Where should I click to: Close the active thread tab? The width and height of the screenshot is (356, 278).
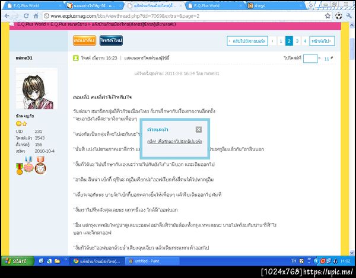point(181,6)
